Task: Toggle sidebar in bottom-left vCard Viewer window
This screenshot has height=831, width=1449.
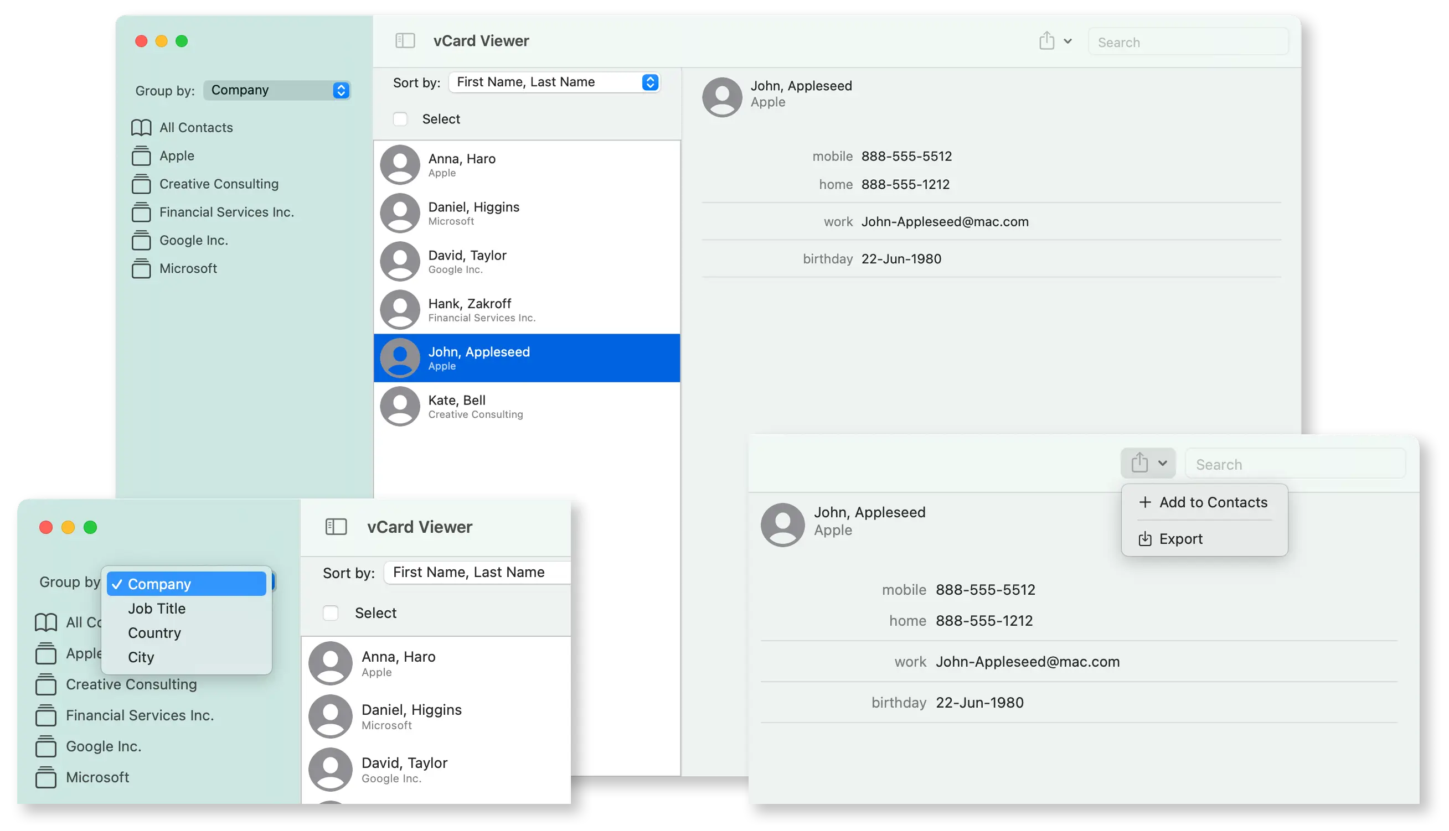Action: (336, 526)
